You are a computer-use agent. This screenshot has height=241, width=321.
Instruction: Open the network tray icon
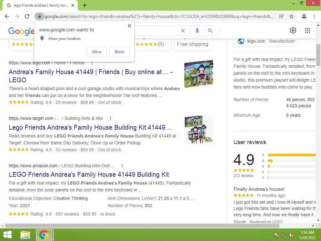pos(284,235)
